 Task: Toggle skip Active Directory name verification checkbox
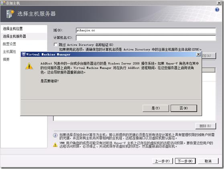[55, 45]
